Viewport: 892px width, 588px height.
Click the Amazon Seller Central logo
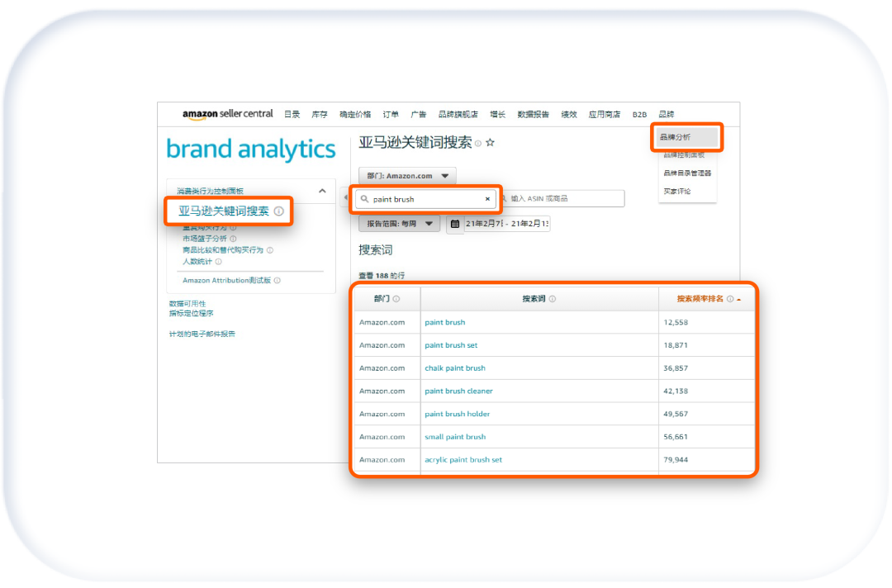pos(228,114)
